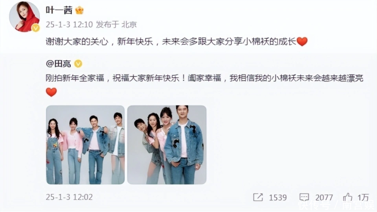Click the comment count 2077

coord(324,197)
